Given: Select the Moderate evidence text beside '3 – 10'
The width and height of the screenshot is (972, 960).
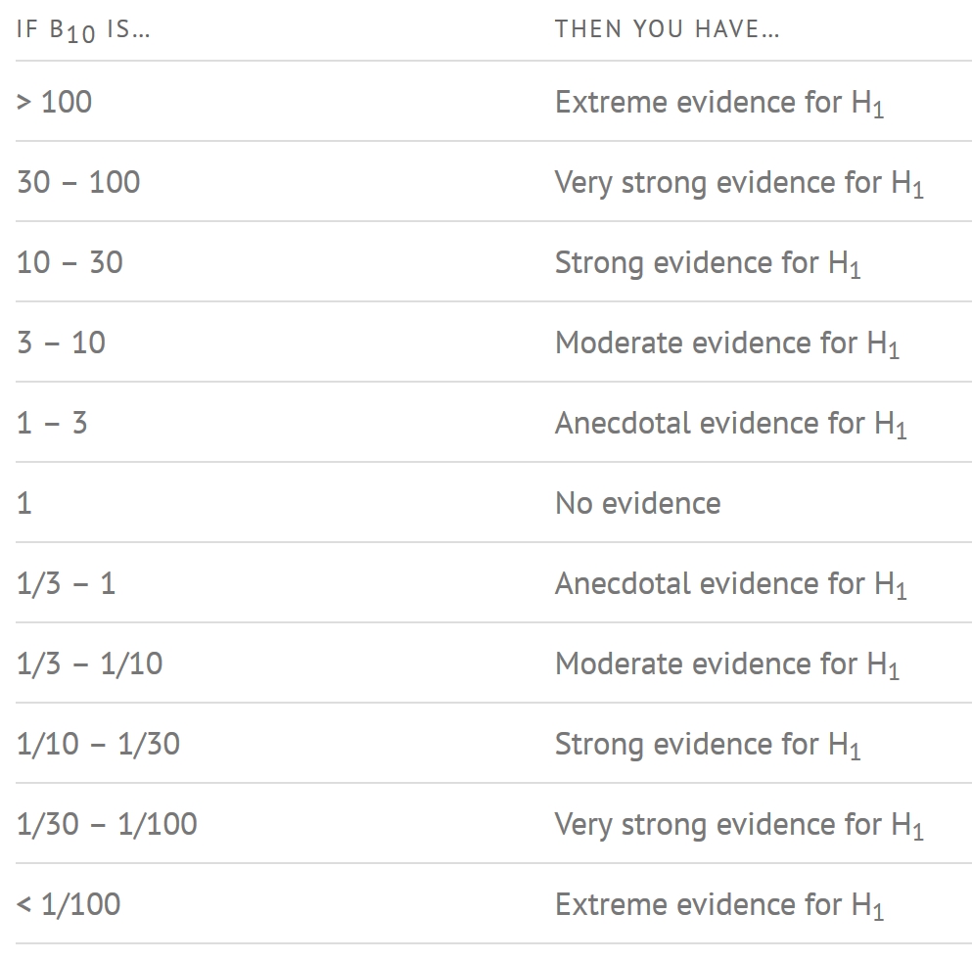Looking at the screenshot, I should (726, 343).
